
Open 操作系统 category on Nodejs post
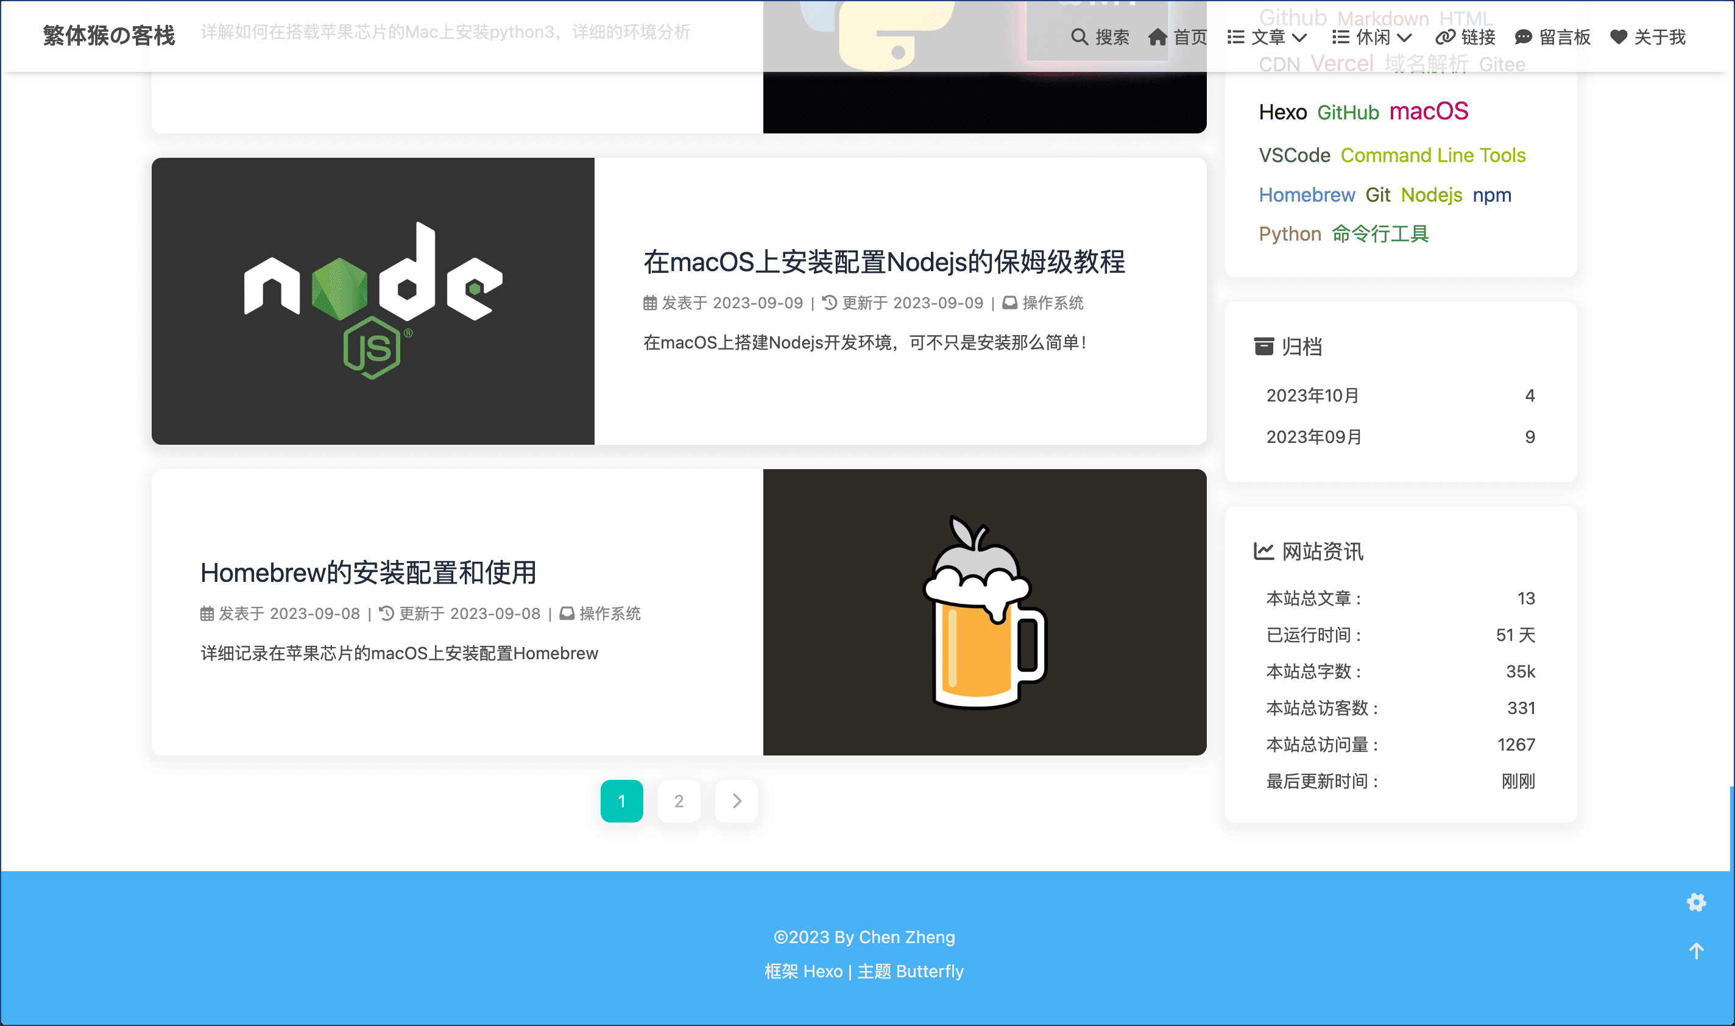point(1053,303)
